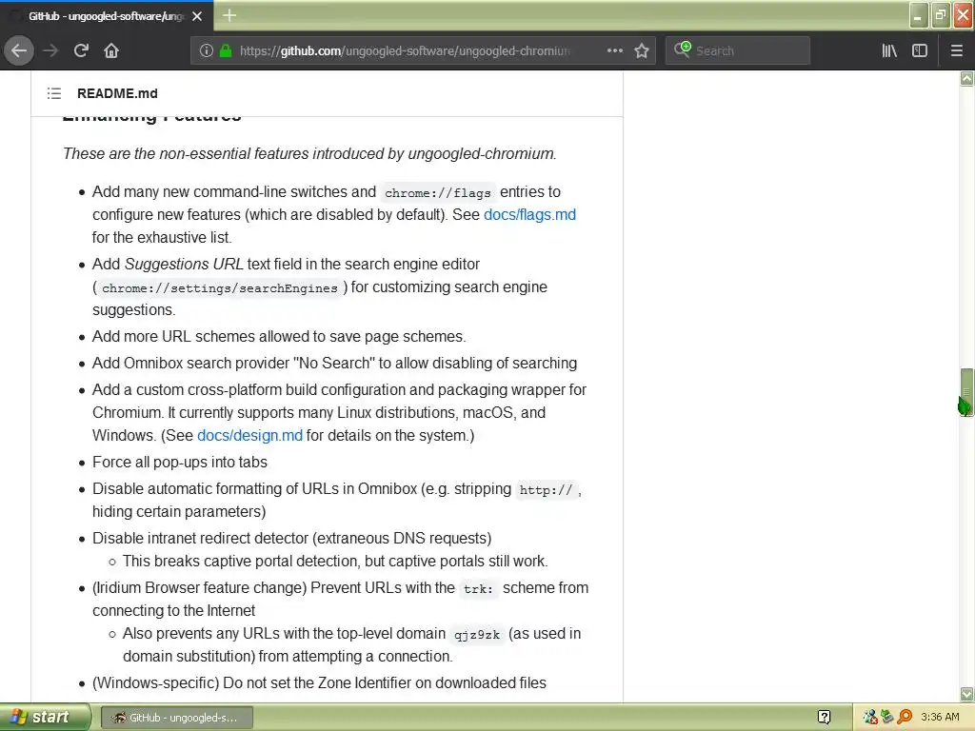Select the GitHub taskbar window button
The height and width of the screenshot is (731, 975).
coord(176,718)
